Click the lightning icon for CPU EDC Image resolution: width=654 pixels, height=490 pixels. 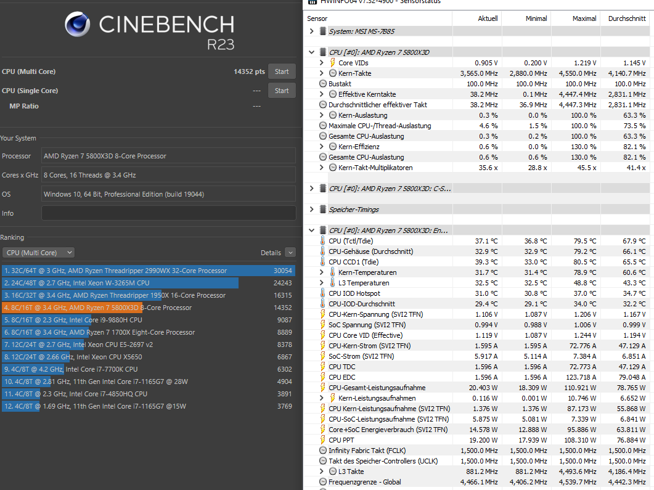pyautogui.click(x=323, y=377)
